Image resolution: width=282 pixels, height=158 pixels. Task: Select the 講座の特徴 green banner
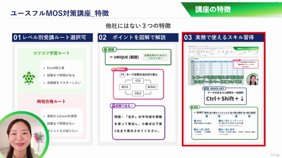[x=231, y=10]
